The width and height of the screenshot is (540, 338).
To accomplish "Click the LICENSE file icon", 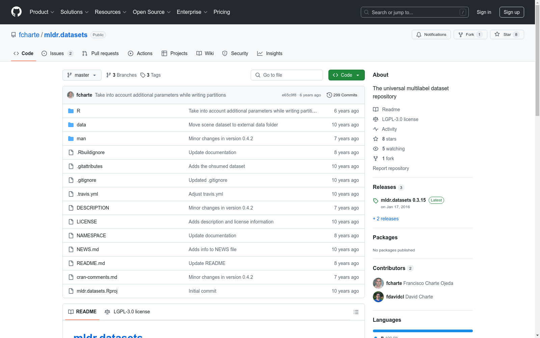I will point(71,222).
